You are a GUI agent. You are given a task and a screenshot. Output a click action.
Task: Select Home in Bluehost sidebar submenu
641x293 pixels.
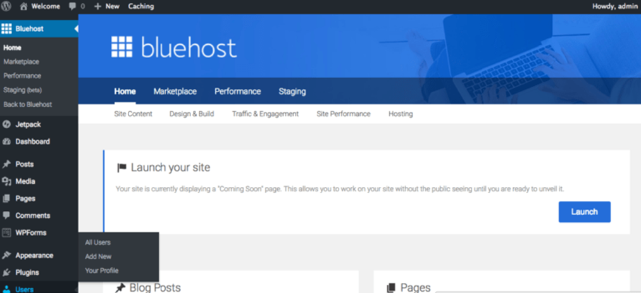tap(12, 48)
